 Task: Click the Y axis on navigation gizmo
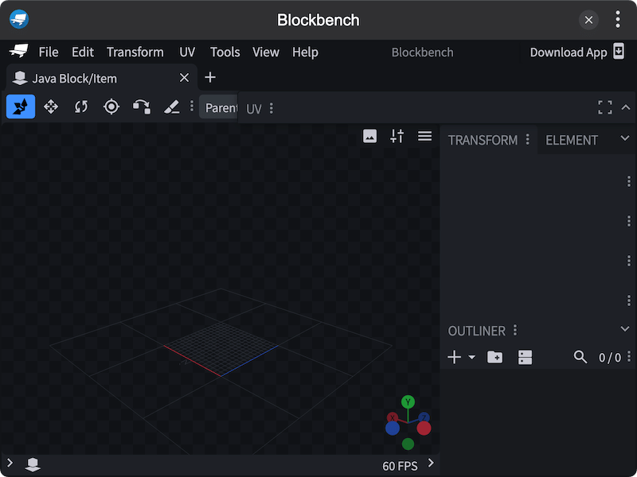(408, 402)
